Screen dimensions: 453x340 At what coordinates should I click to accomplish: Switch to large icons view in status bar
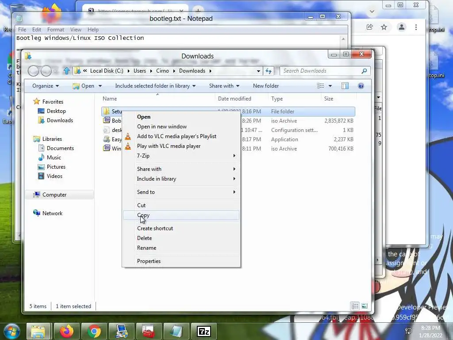[x=365, y=306]
